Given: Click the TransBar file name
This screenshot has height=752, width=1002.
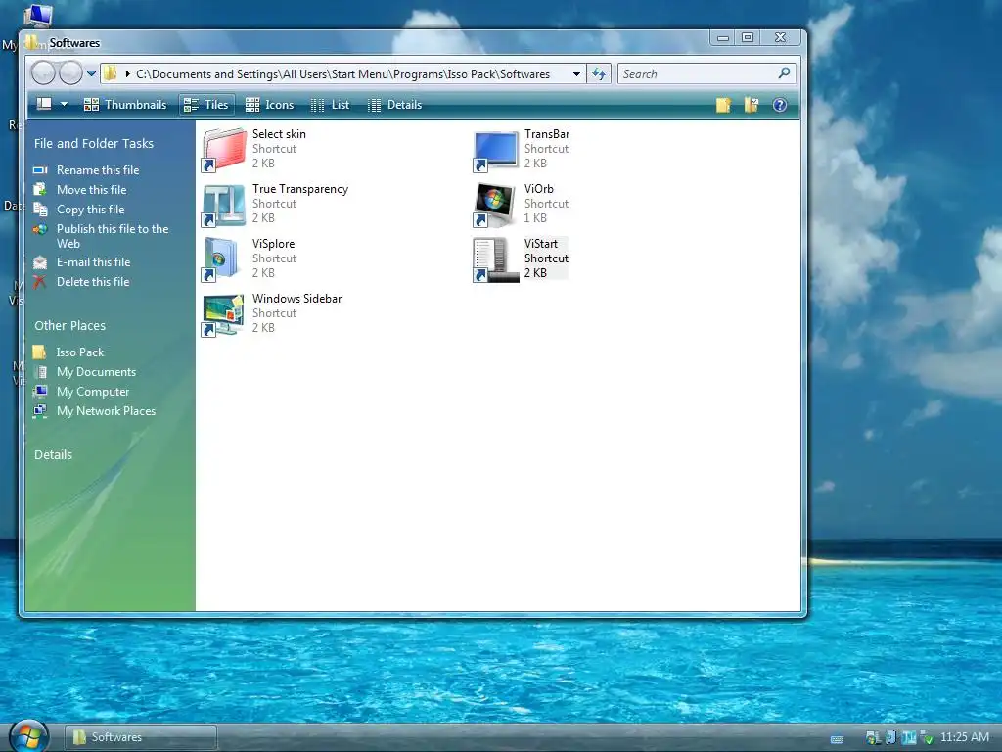Looking at the screenshot, I should pyautogui.click(x=547, y=133).
